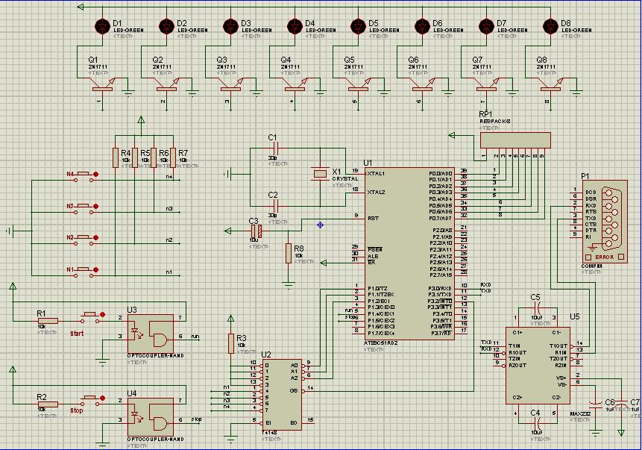642x450 pixels.
Task: Click the N3 push button switch
Action: pos(85,209)
